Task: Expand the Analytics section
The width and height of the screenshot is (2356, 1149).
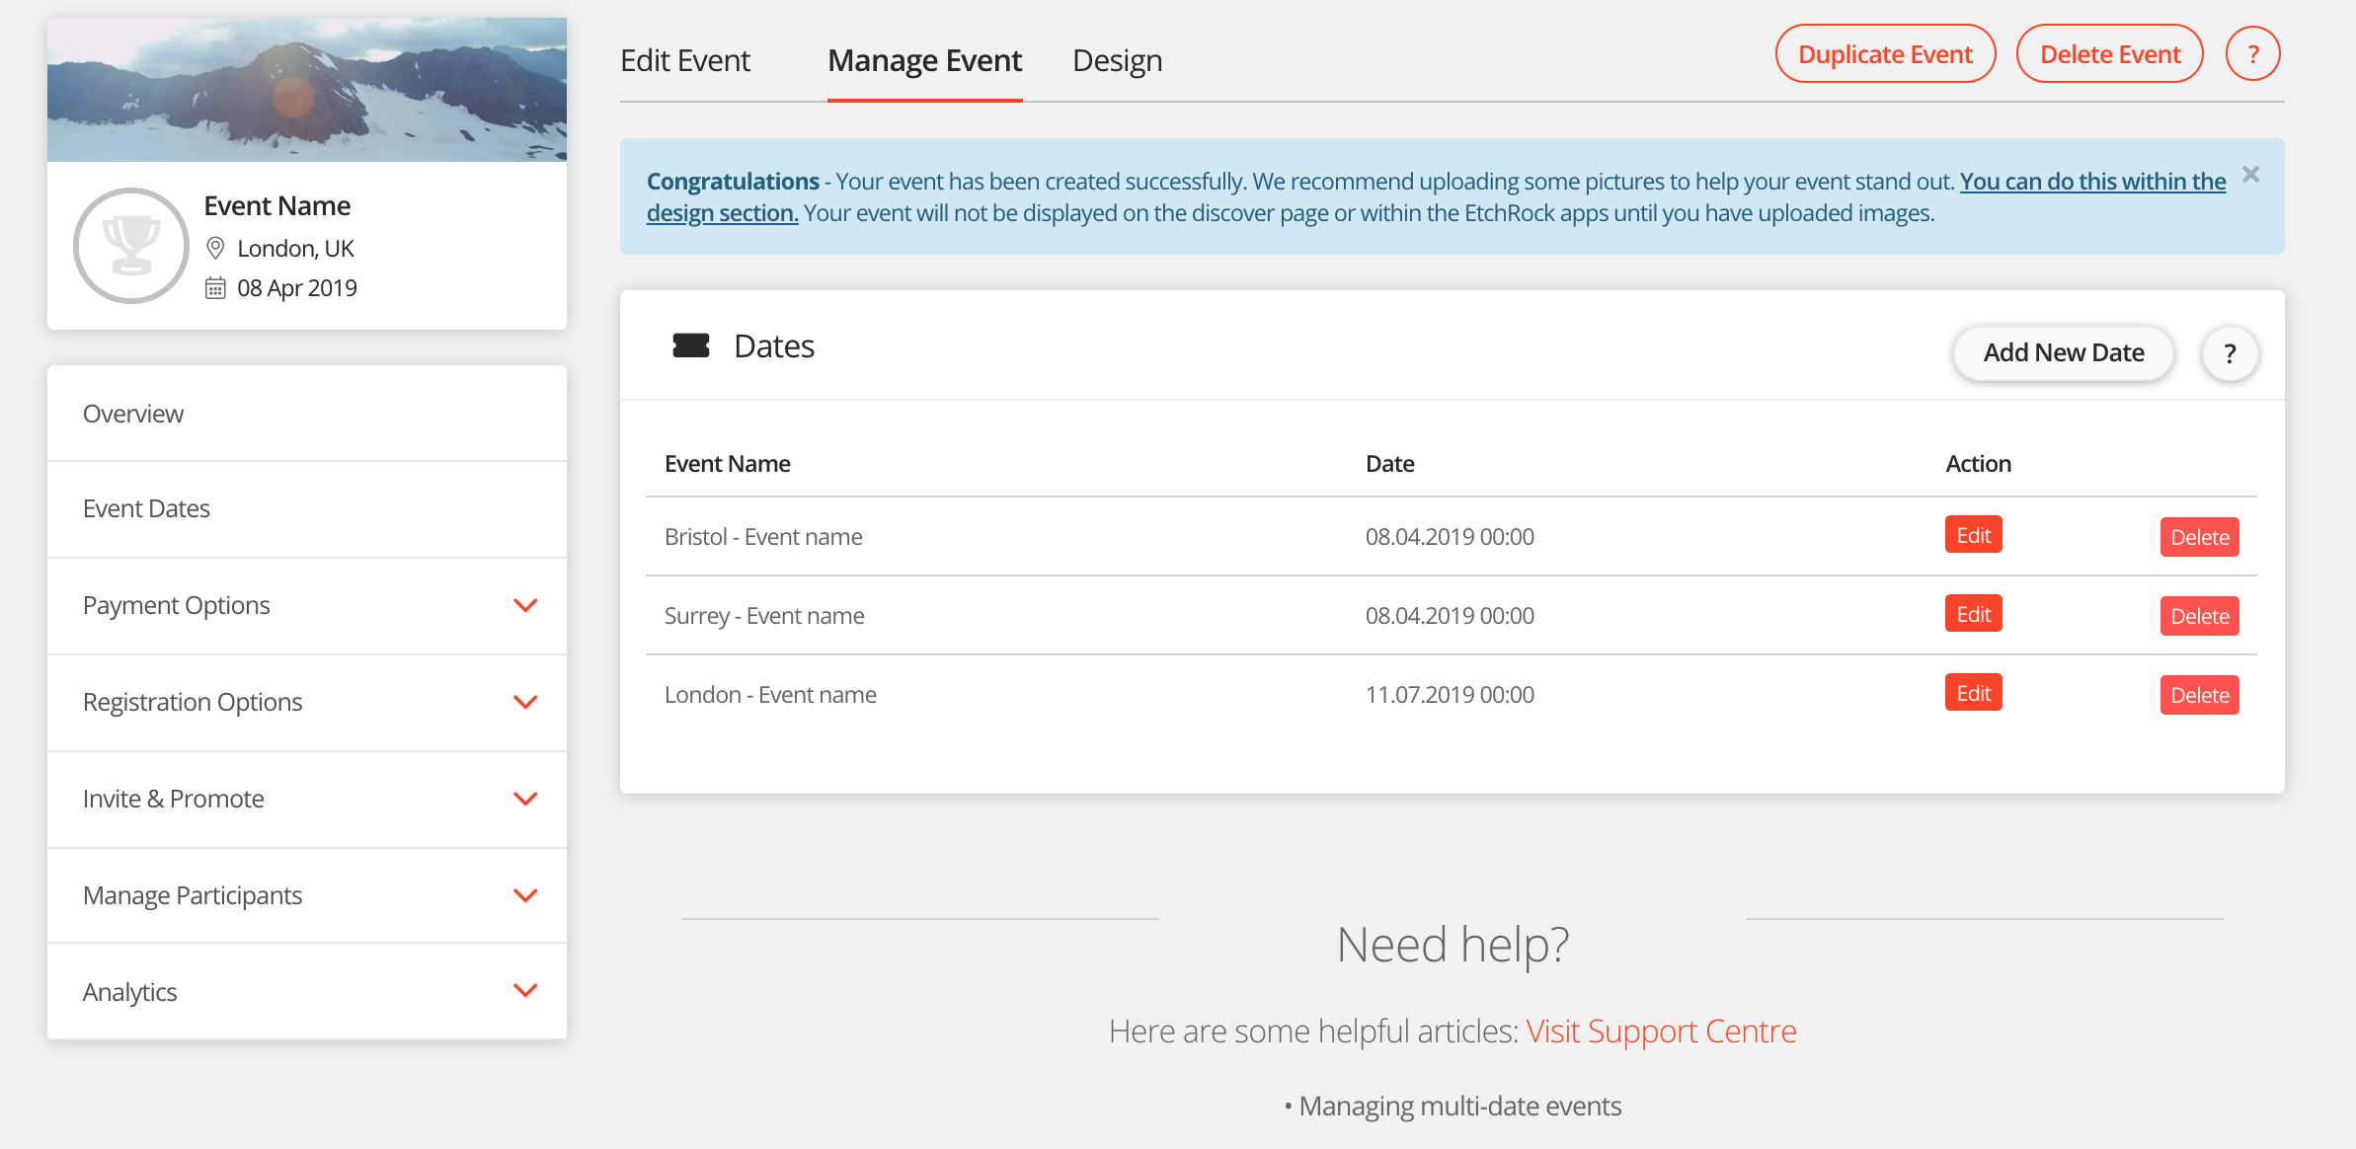Action: click(525, 990)
